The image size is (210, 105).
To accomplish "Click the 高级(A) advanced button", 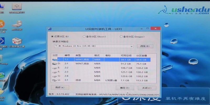I will [x=60, y=87].
